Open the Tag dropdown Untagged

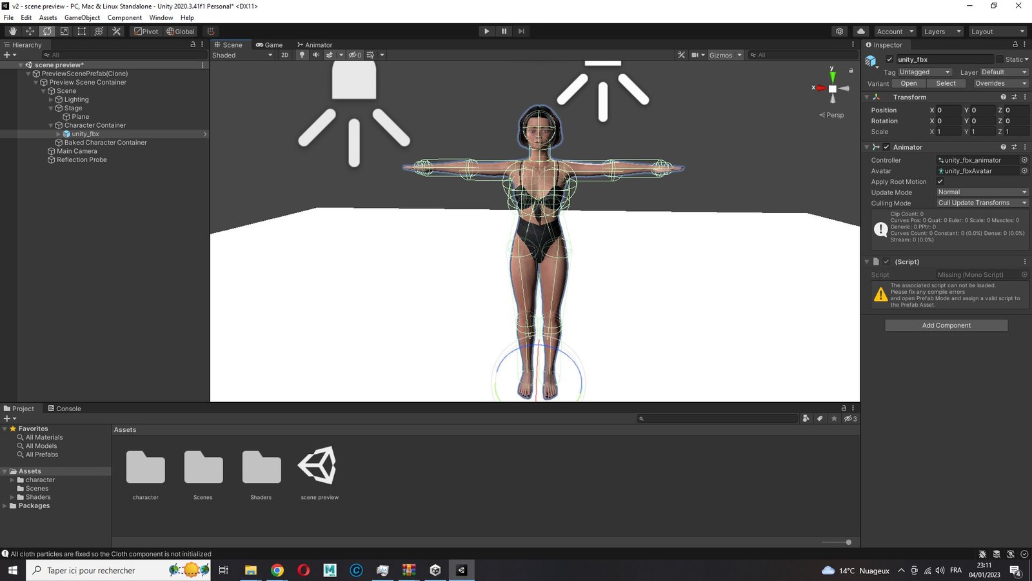[x=924, y=72]
